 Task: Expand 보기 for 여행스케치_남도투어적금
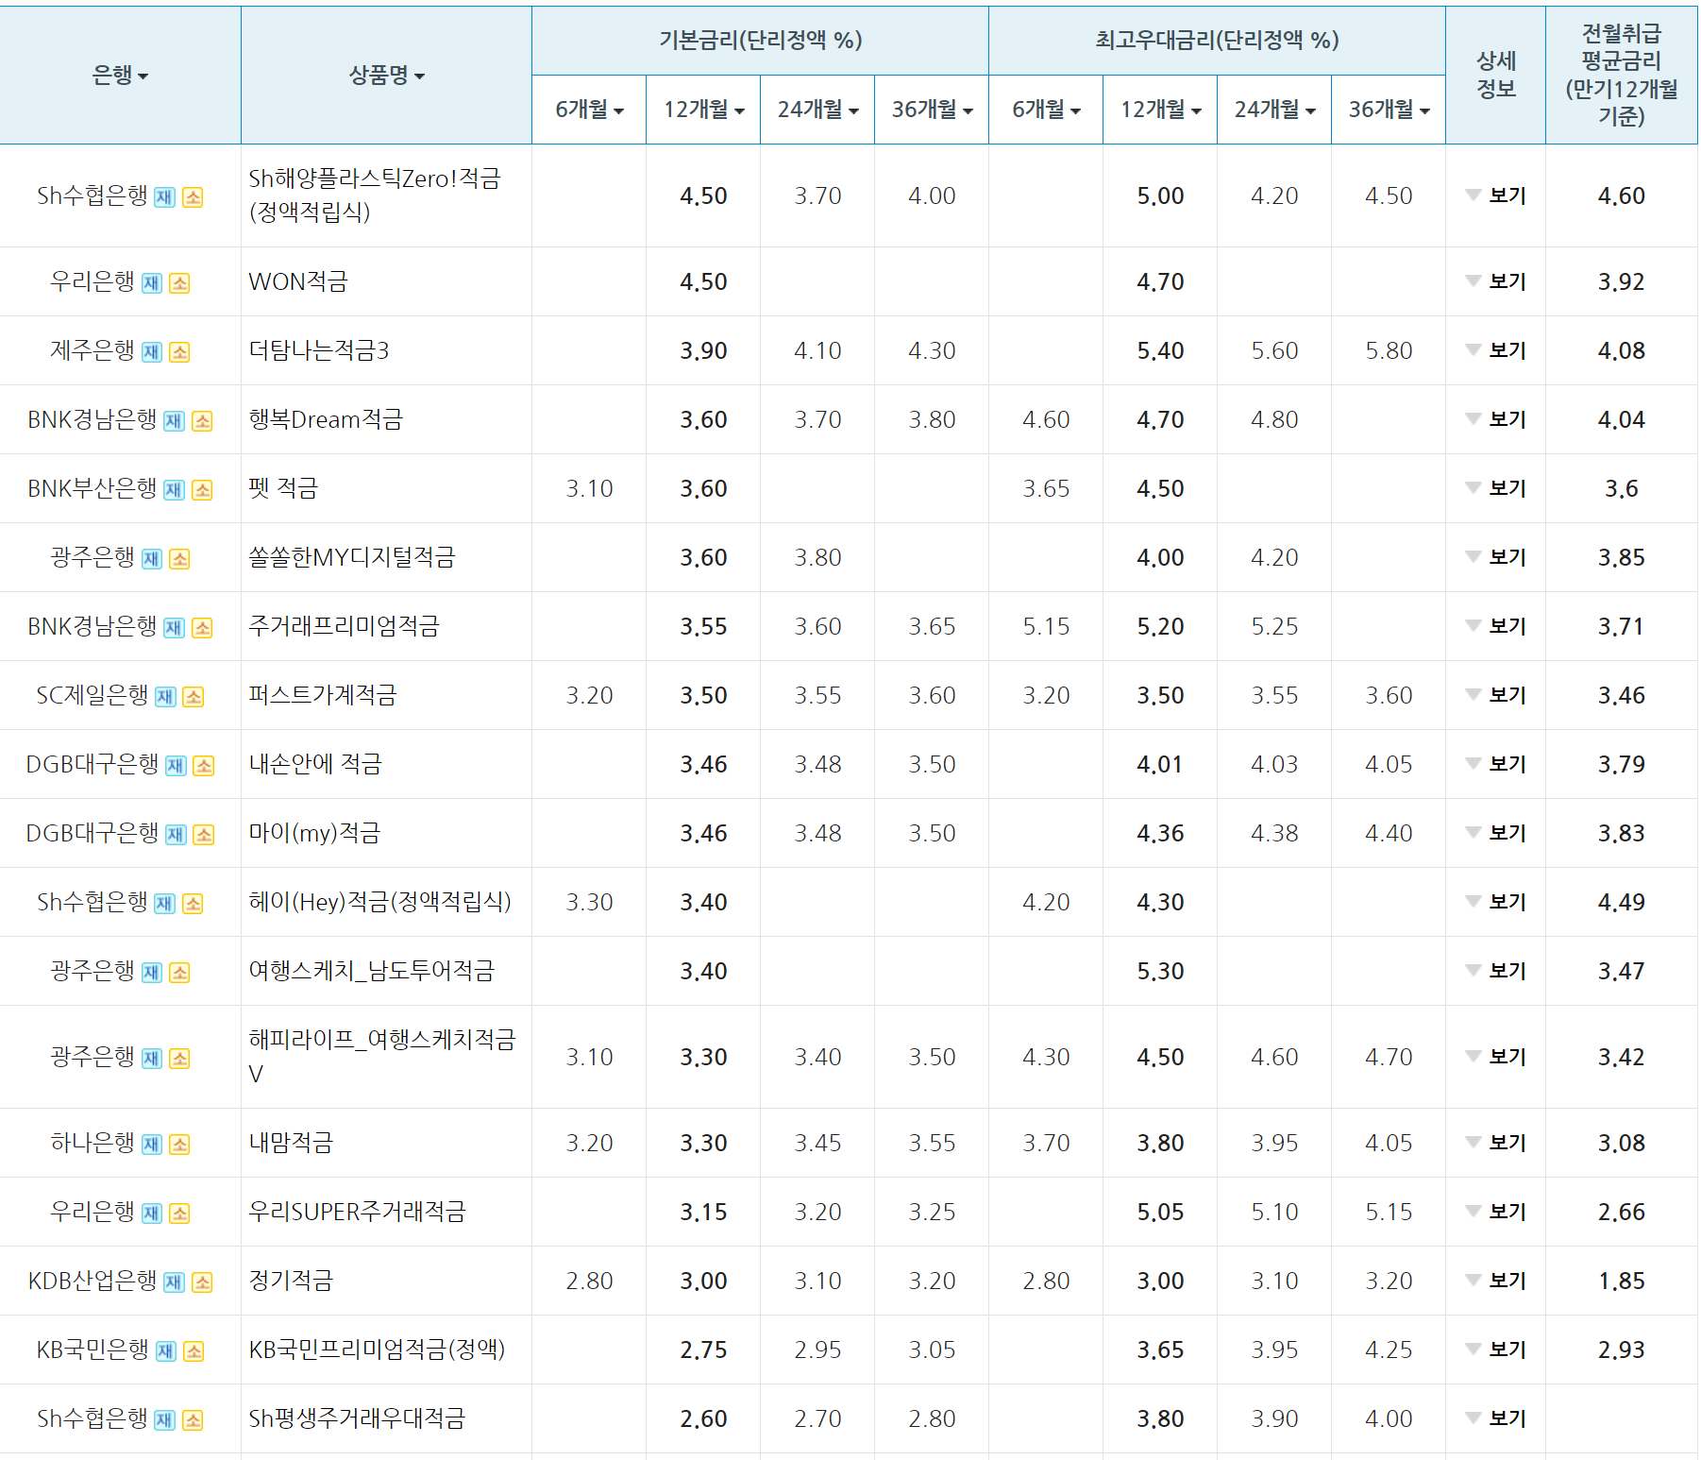(x=1496, y=971)
